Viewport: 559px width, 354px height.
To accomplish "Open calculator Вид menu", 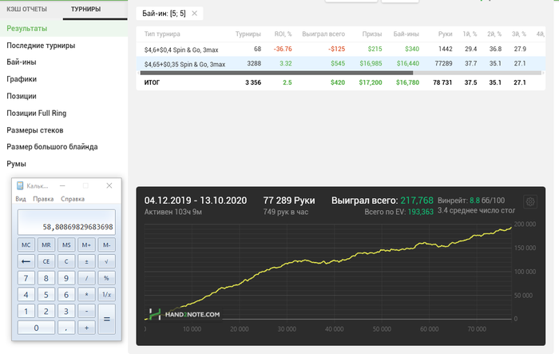I will tap(21, 199).
